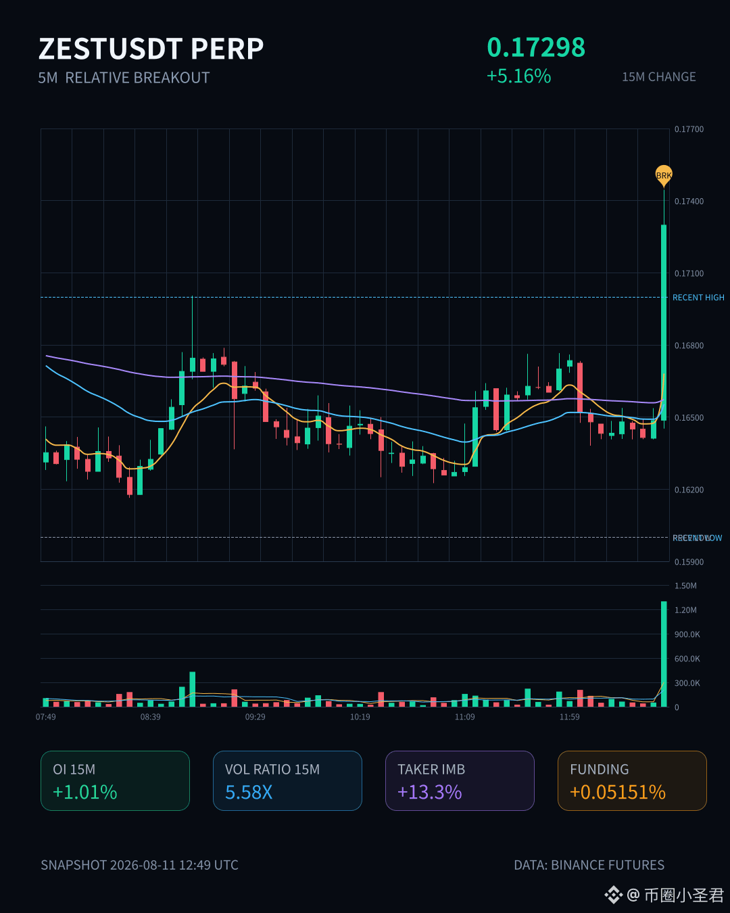
Task: Click the 08:39 time axis label
Action: click(151, 717)
